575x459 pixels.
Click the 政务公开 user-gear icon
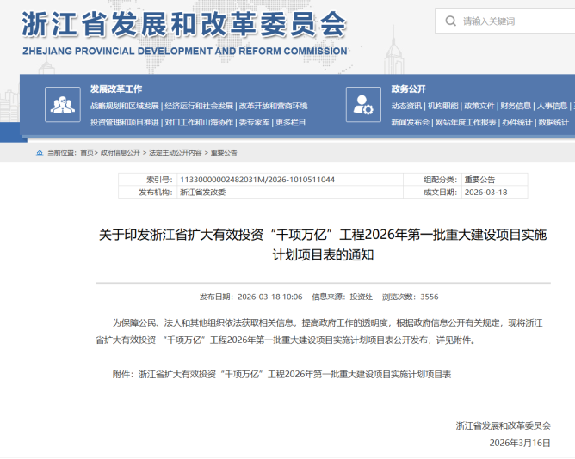click(362, 105)
